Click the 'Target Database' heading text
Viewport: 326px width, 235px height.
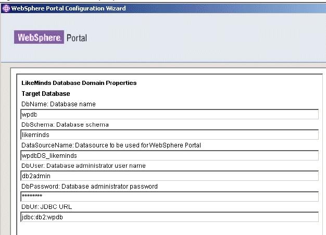[46, 94]
